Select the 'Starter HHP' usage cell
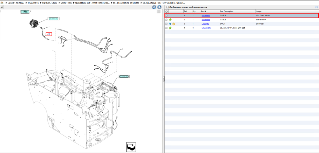 point(261,20)
